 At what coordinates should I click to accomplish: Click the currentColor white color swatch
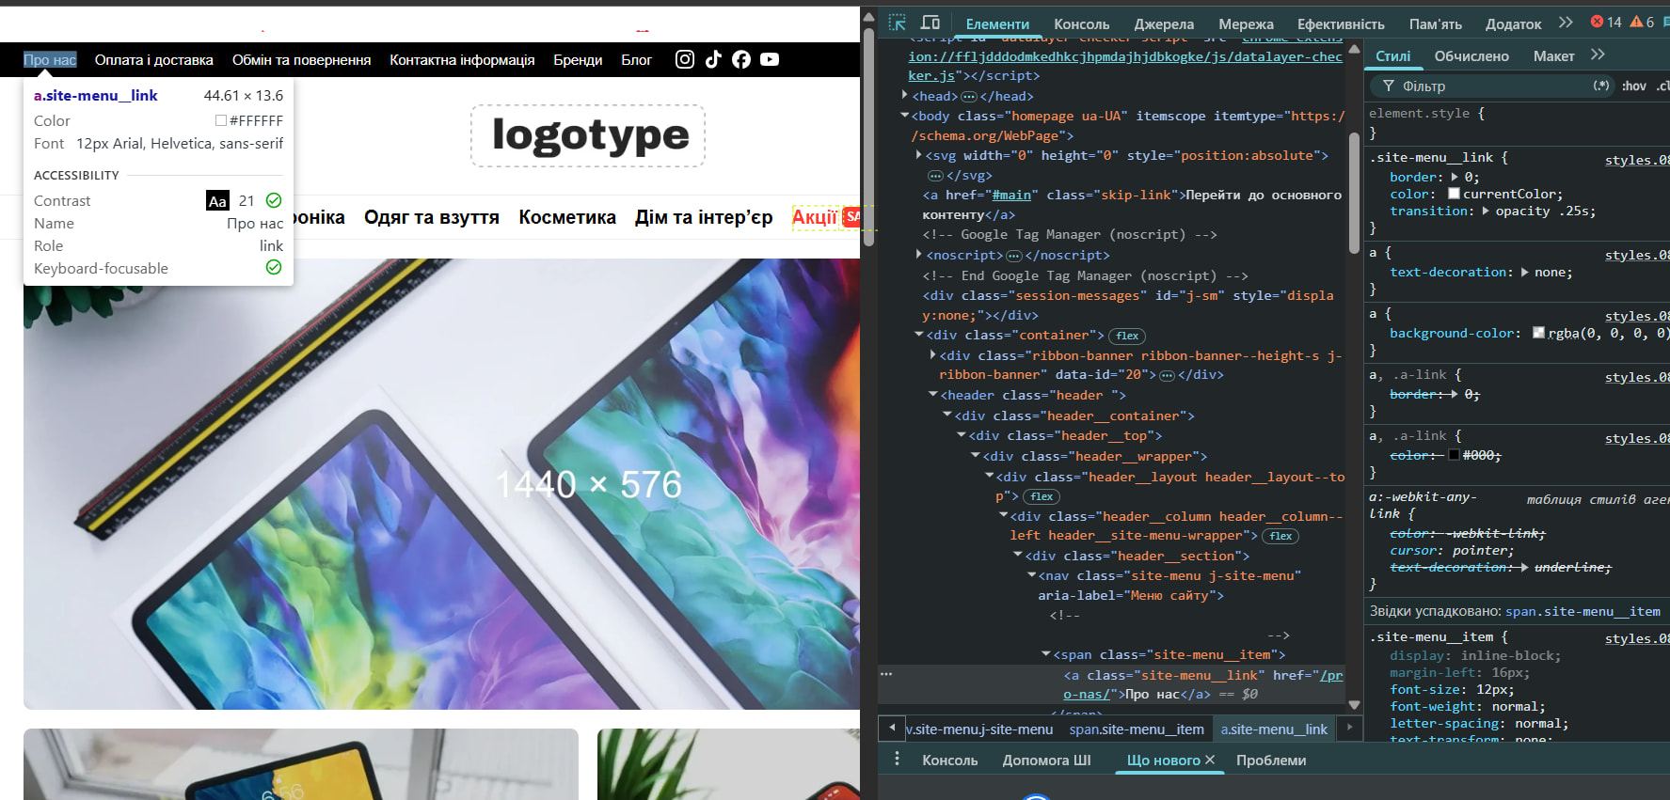(x=1454, y=194)
